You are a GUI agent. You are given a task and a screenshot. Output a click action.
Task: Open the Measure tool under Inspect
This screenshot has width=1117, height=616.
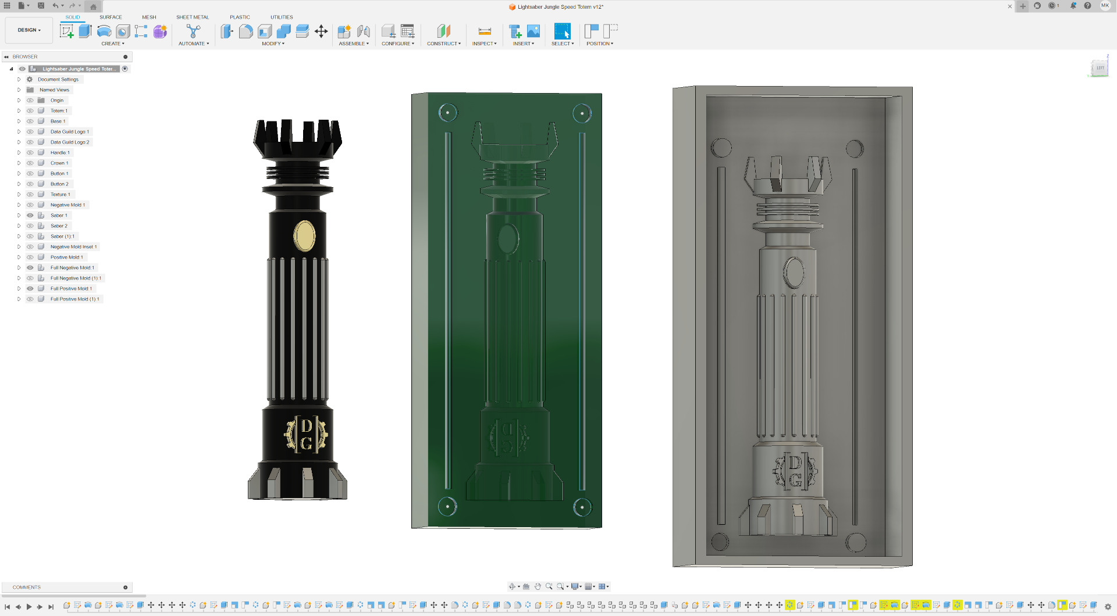[484, 31]
